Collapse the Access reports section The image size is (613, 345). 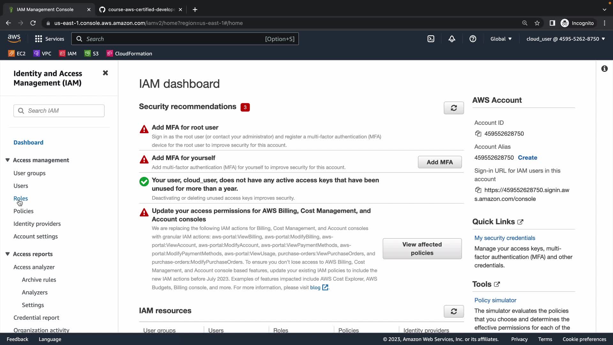tap(8, 254)
